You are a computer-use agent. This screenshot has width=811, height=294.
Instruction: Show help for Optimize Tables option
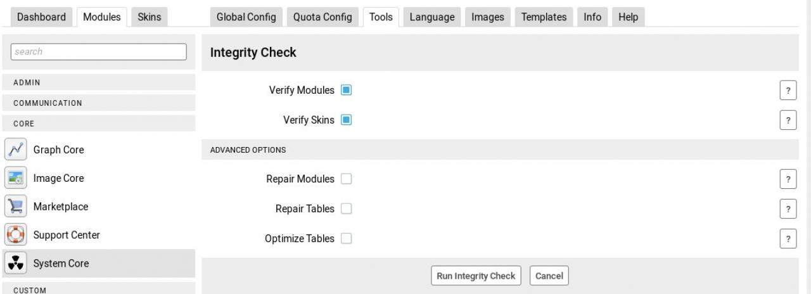(788, 239)
